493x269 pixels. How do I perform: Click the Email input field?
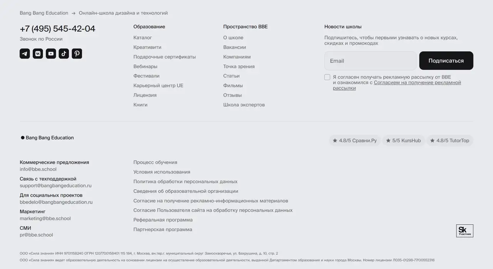pyautogui.click(x=370, y=61)
